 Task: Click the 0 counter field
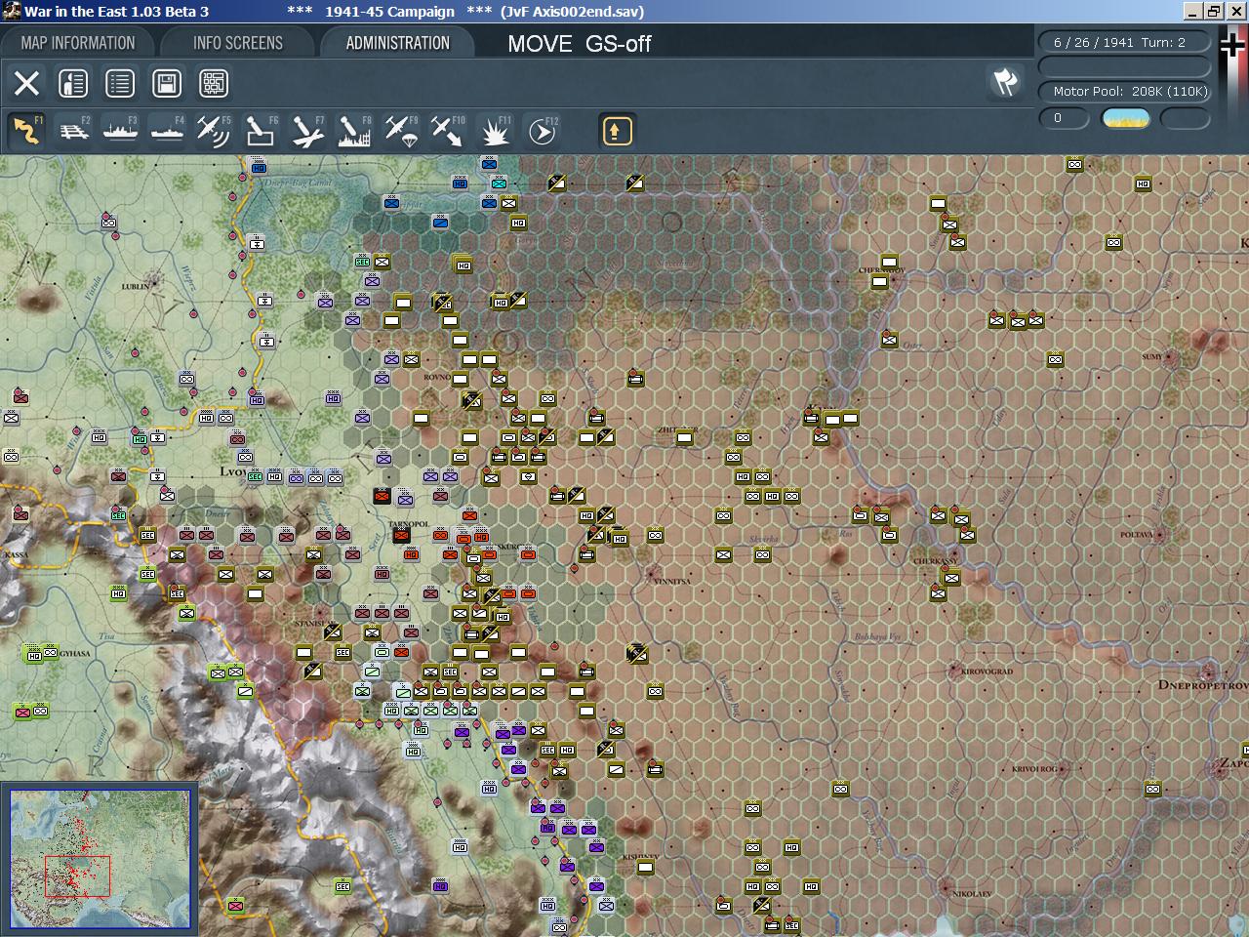pos(1064,118)
